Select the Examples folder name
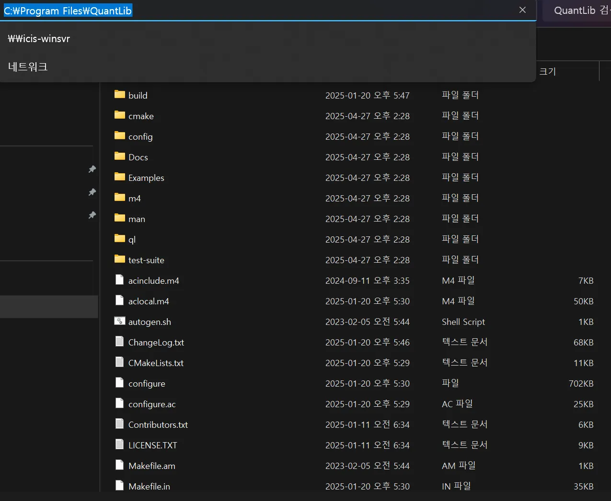 (x=146, y=178)
